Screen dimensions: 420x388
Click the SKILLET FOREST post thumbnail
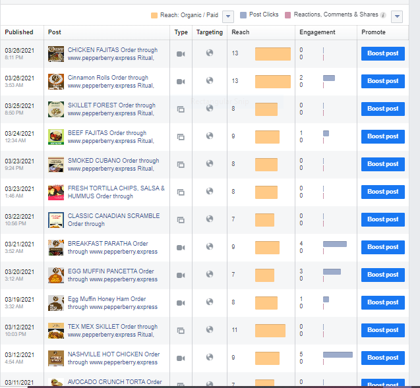click(56, 109)
